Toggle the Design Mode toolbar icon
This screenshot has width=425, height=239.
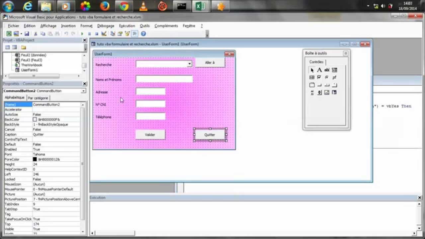point(104,34)
